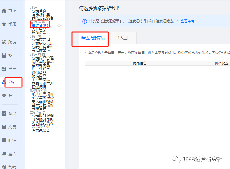Open 直通淘特

tap(39, 87)
